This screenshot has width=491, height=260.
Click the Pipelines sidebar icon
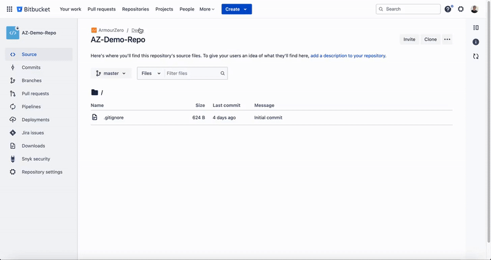coord(12,106)
